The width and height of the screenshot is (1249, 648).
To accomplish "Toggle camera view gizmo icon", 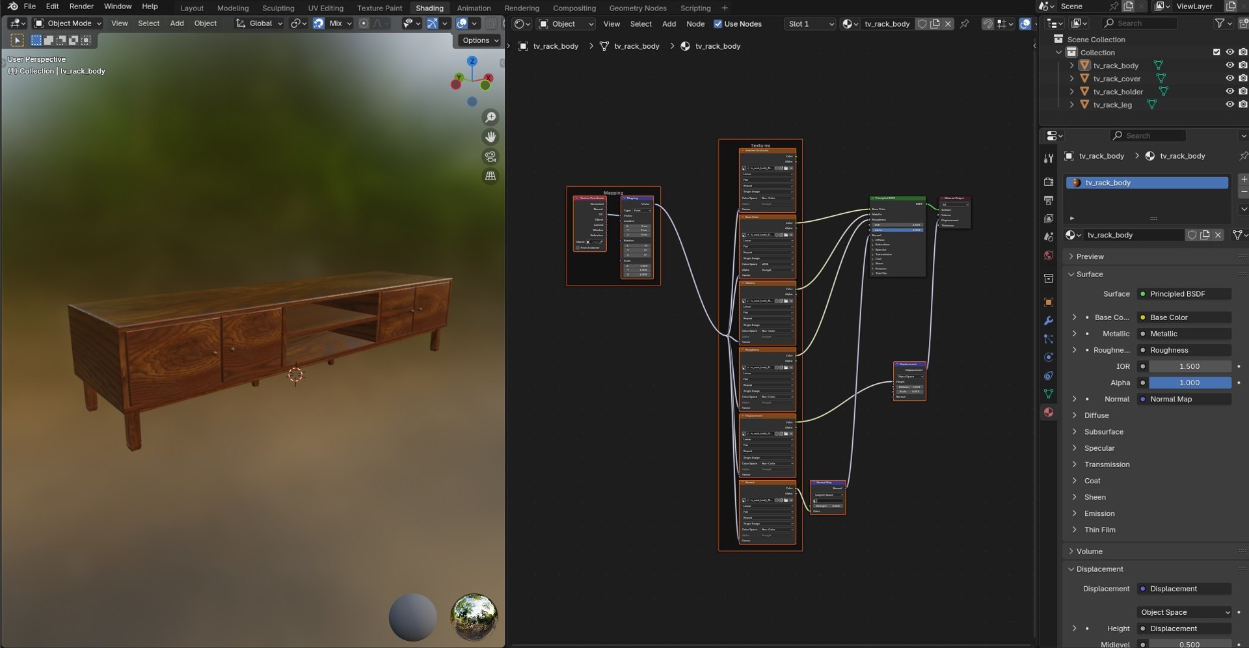I will 490,156.
